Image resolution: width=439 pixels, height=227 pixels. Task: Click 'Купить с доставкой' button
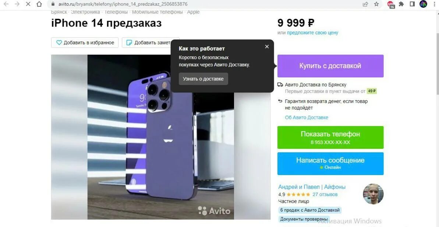330,66
